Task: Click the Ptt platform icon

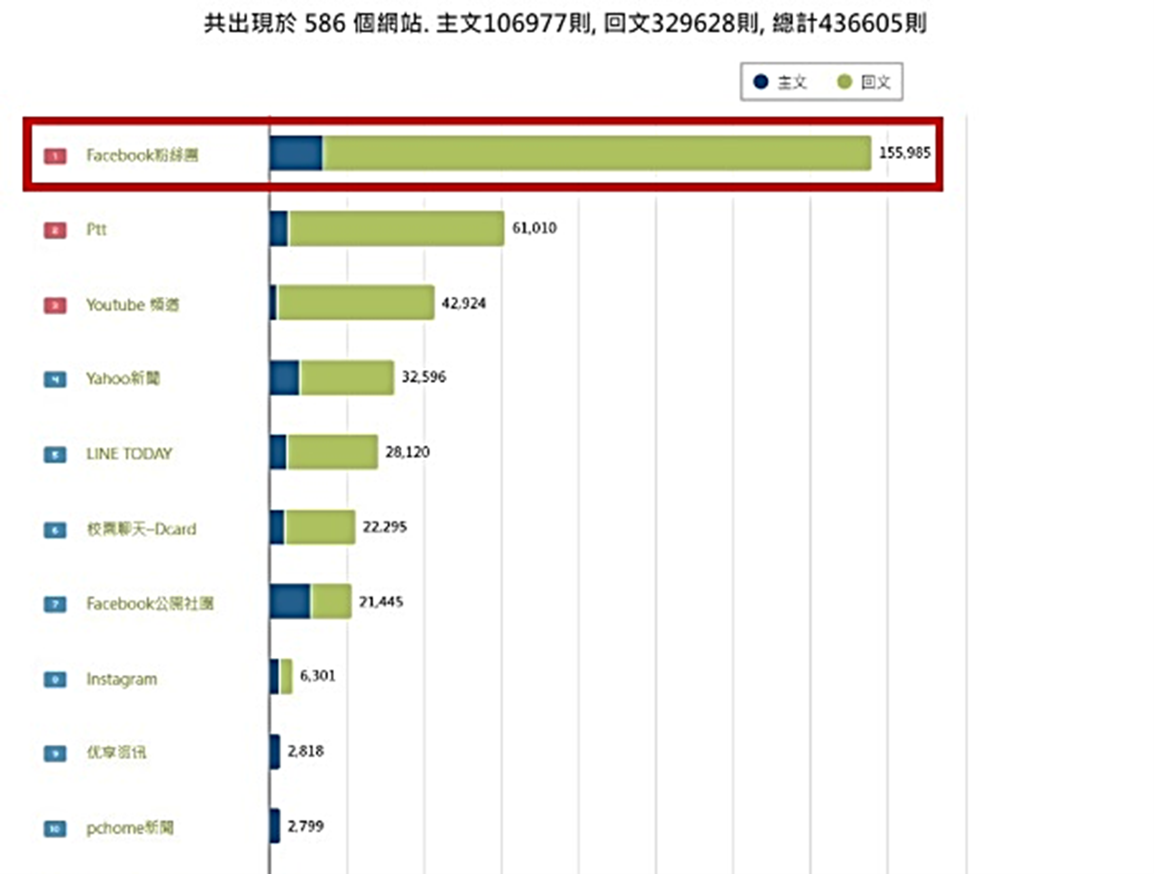Action: (55, 229)
